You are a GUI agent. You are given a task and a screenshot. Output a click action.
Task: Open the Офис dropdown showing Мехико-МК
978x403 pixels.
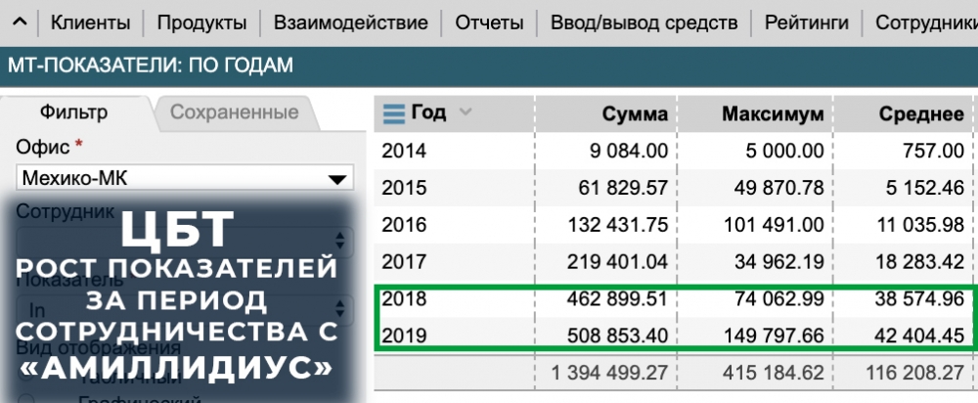click(x=185, y=179)
